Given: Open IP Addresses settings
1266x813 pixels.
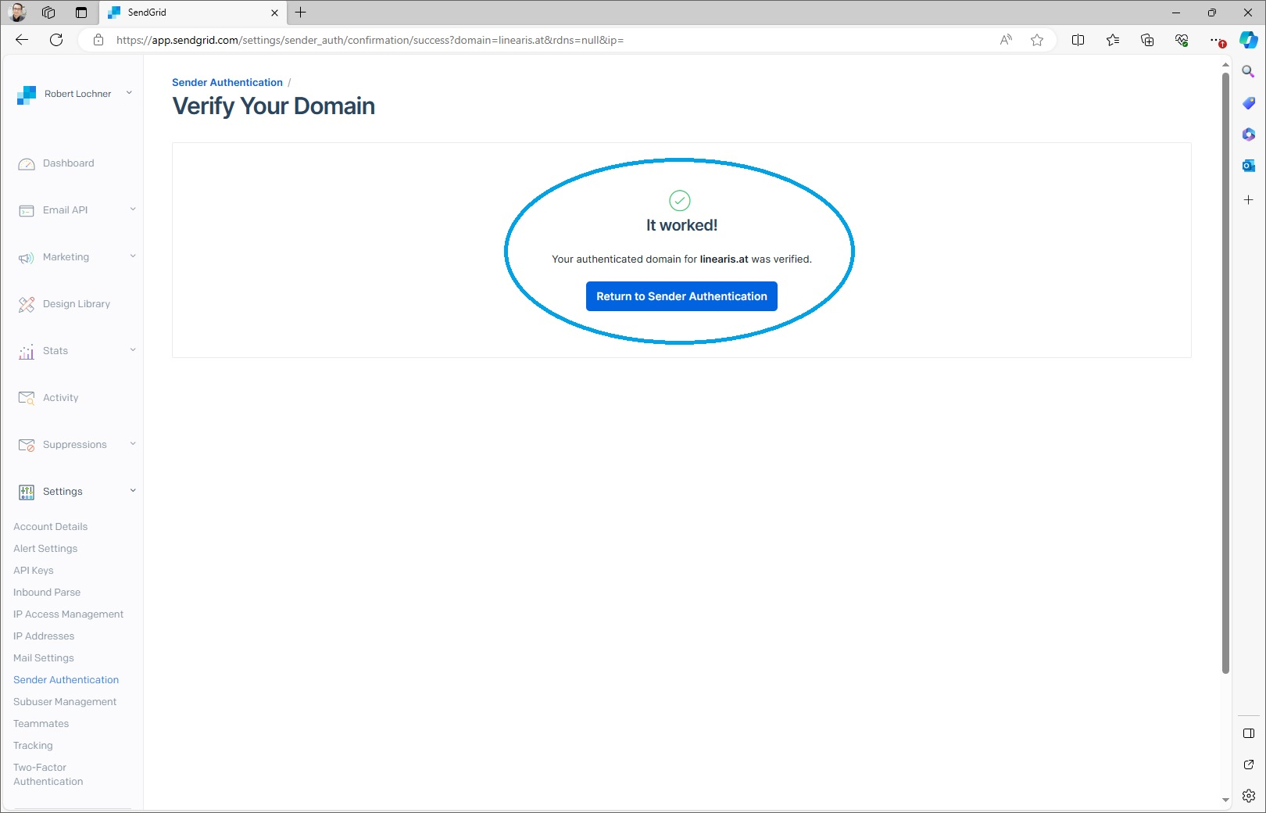Looking at the screenshot, I should click(x=44, y=636).
